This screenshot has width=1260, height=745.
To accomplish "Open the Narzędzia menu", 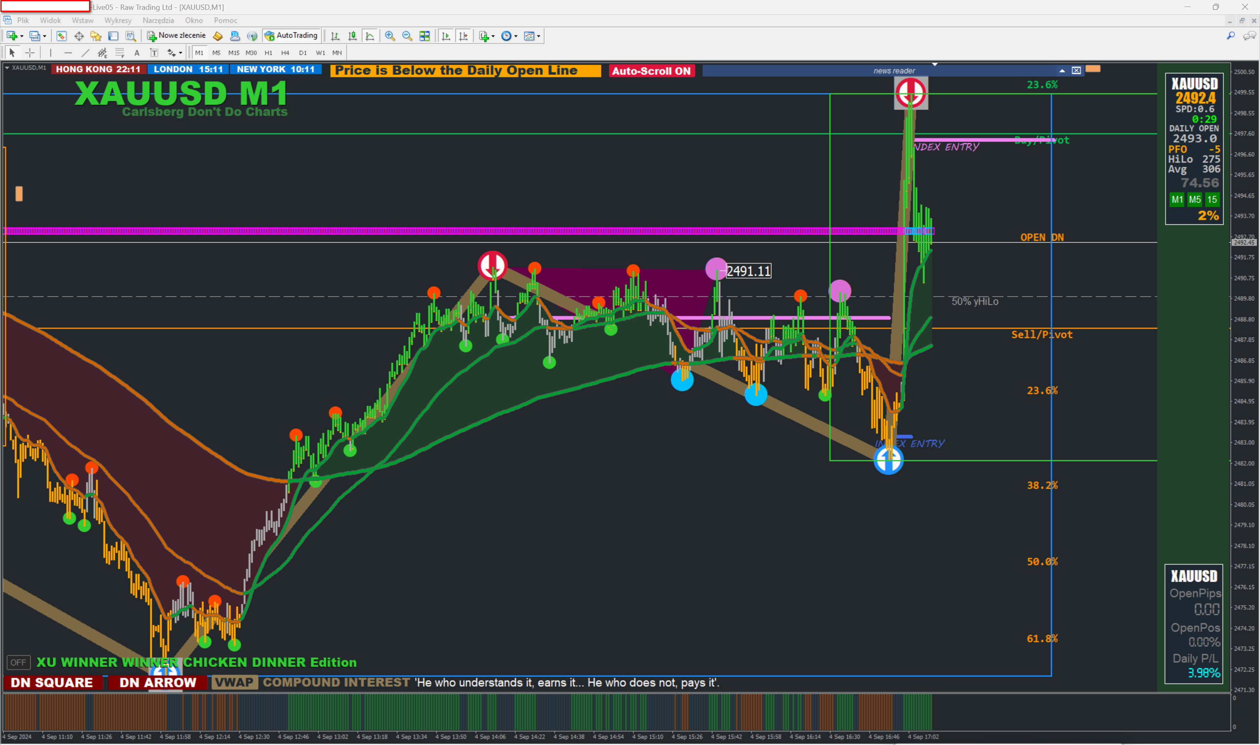I will (x=158, y=21).
